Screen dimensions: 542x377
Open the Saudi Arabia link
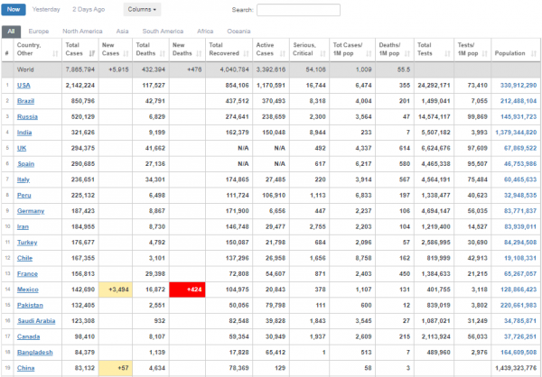(36, 321)
